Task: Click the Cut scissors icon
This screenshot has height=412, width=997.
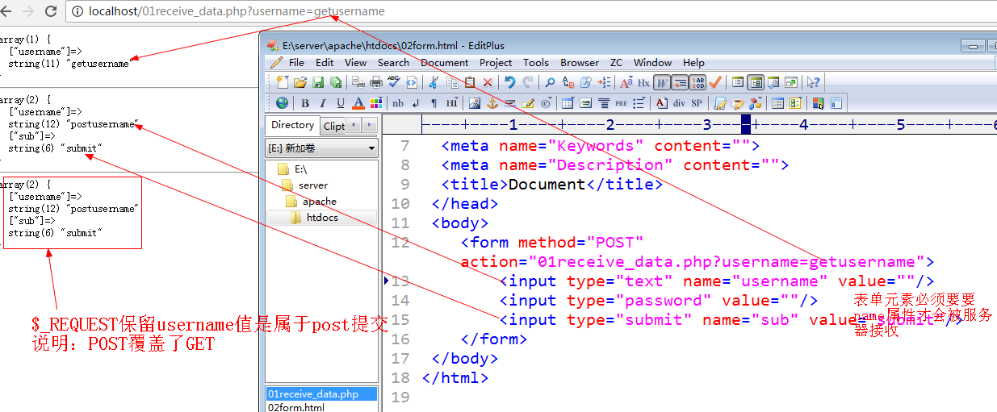Action: click(434, 82)
